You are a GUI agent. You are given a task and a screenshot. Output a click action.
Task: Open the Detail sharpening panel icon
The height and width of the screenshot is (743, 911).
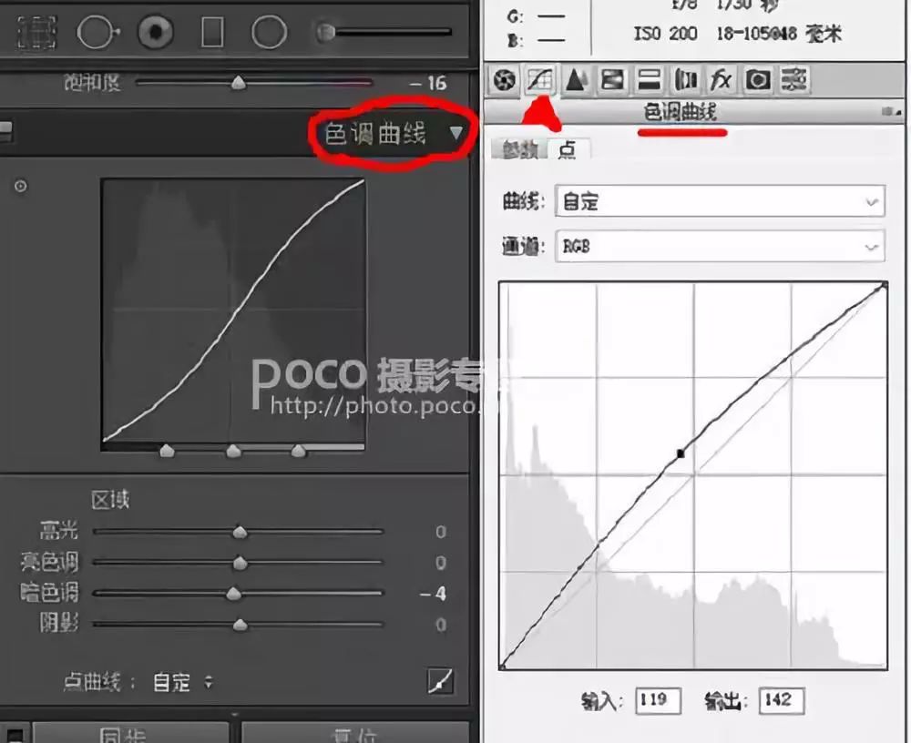[574, 80]
